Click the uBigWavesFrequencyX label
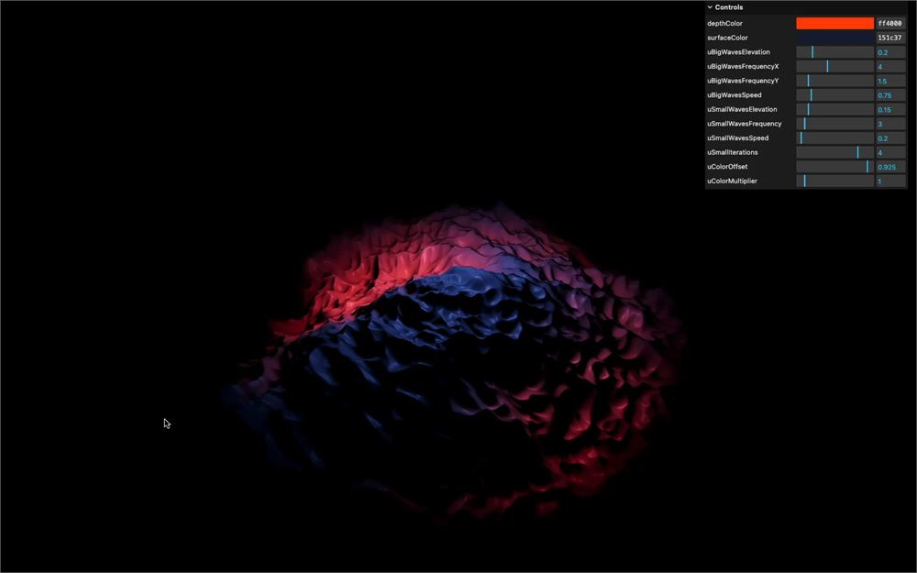The image size is (917, 573). (x=743, y=66)
